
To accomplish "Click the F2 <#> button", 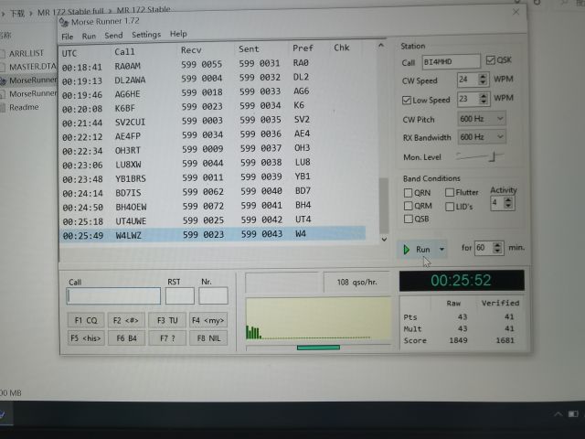I will pos(126,321).
